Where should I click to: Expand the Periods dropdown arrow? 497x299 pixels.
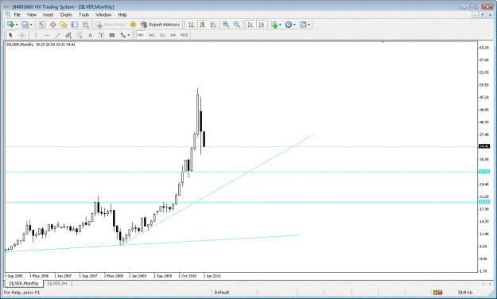point(294,25)
